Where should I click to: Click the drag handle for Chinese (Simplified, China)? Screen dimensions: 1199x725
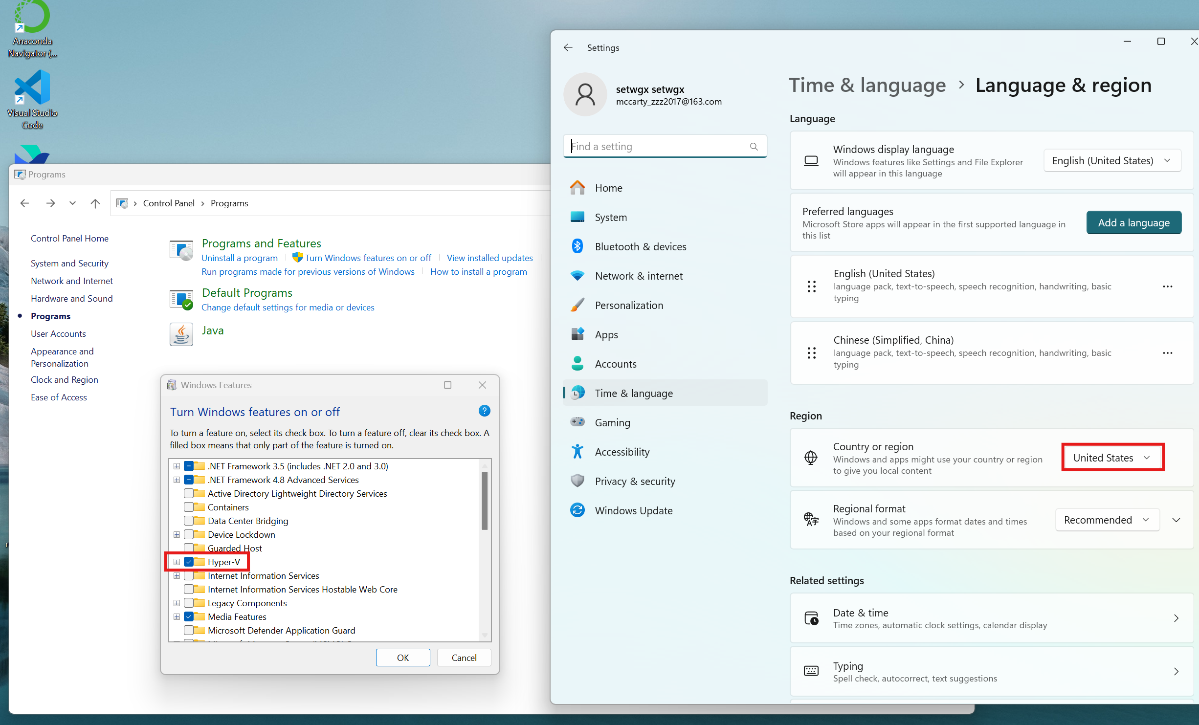point(812,353)
